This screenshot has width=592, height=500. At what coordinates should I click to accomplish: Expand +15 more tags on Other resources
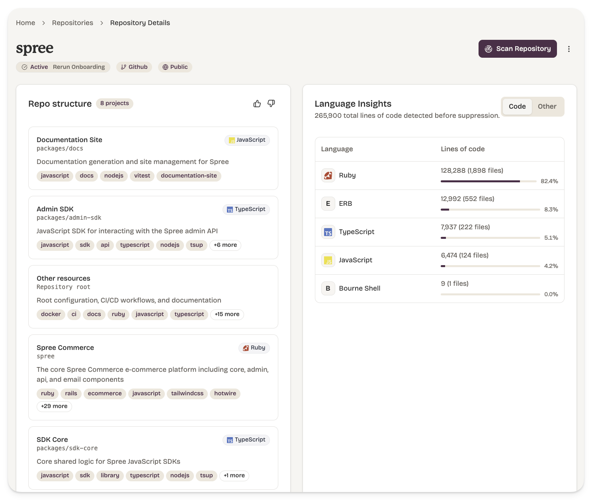[x=227, y=314]
